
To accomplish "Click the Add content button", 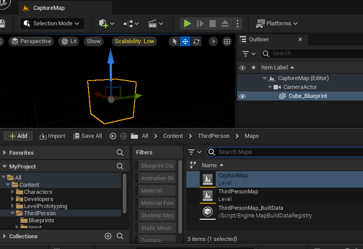I will [x=18, y=136].
